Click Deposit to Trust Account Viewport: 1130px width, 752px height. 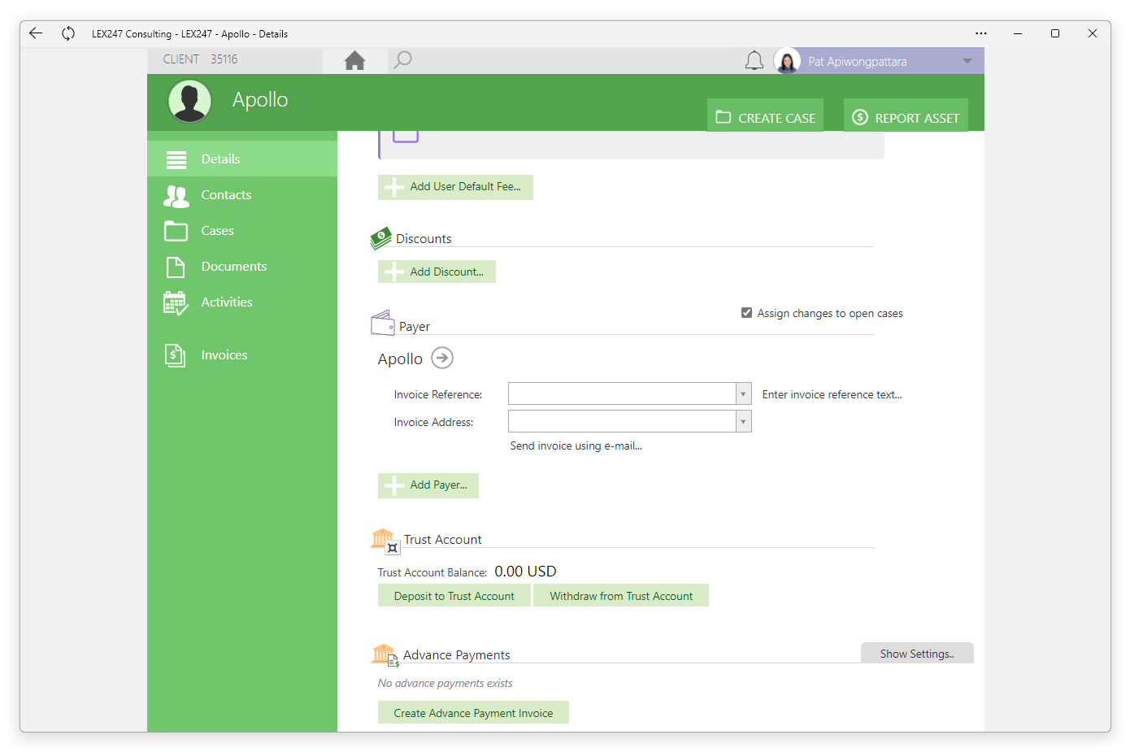click(x=454, y=596)
